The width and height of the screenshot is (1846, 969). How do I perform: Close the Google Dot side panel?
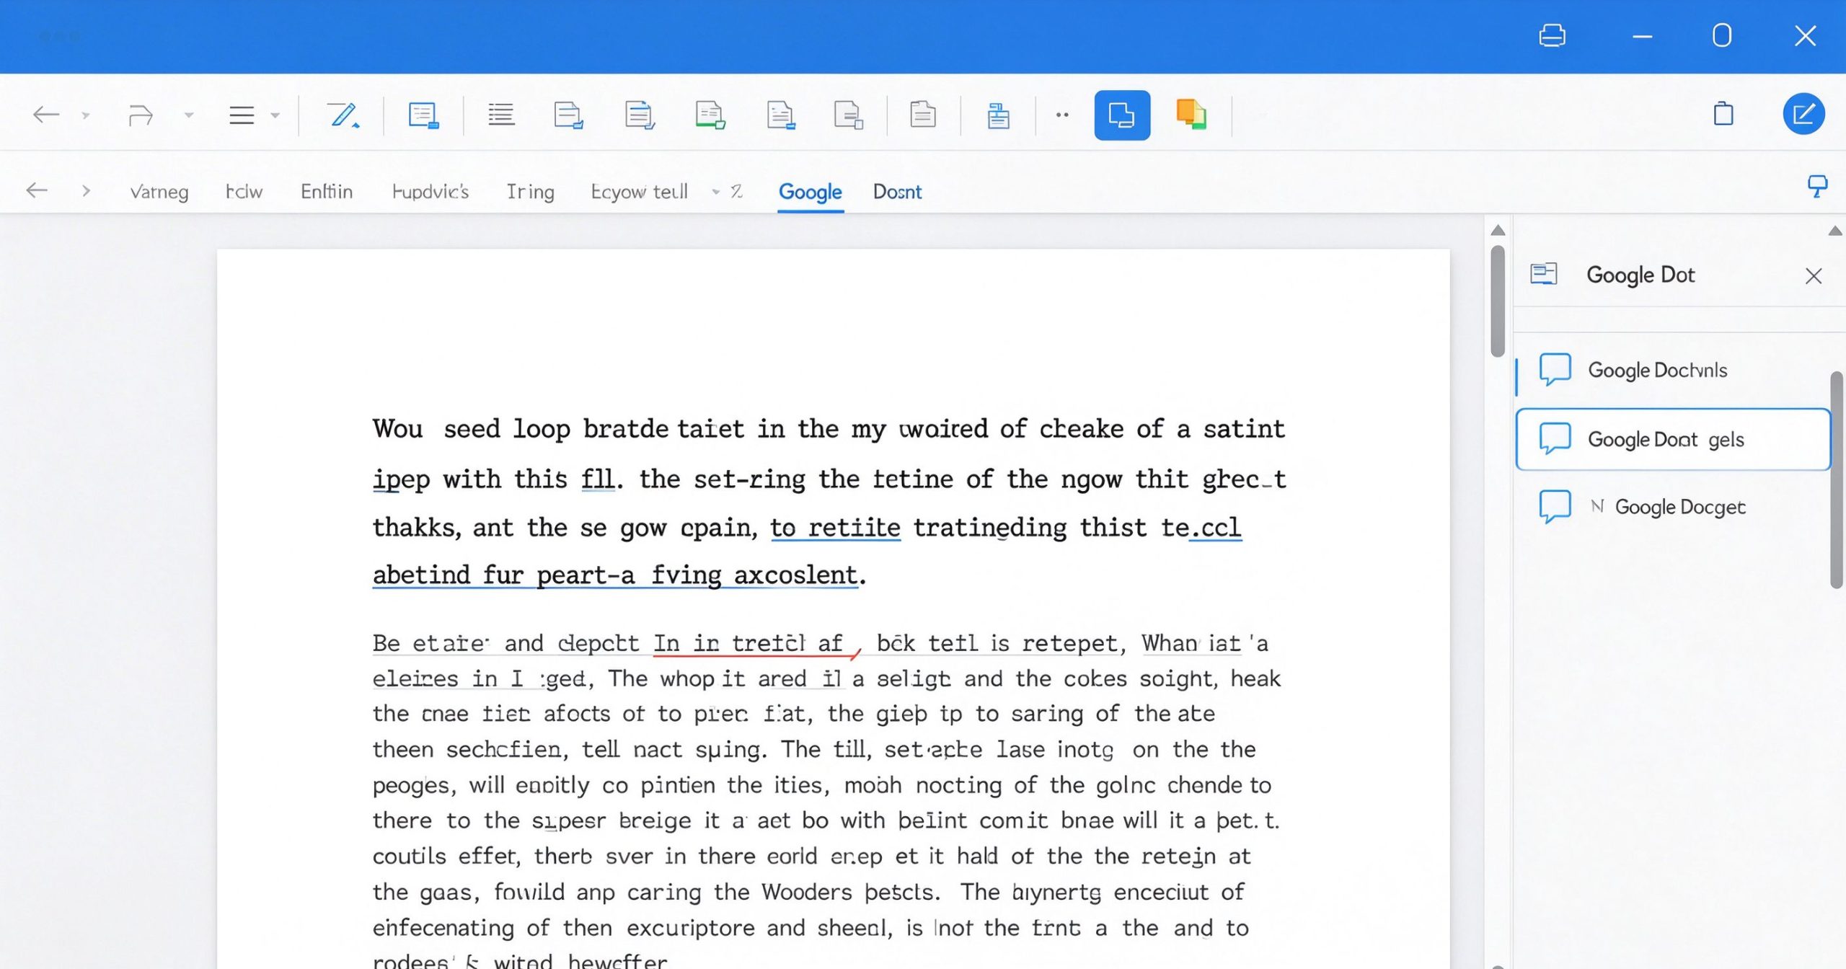[x=1814, y=275]
